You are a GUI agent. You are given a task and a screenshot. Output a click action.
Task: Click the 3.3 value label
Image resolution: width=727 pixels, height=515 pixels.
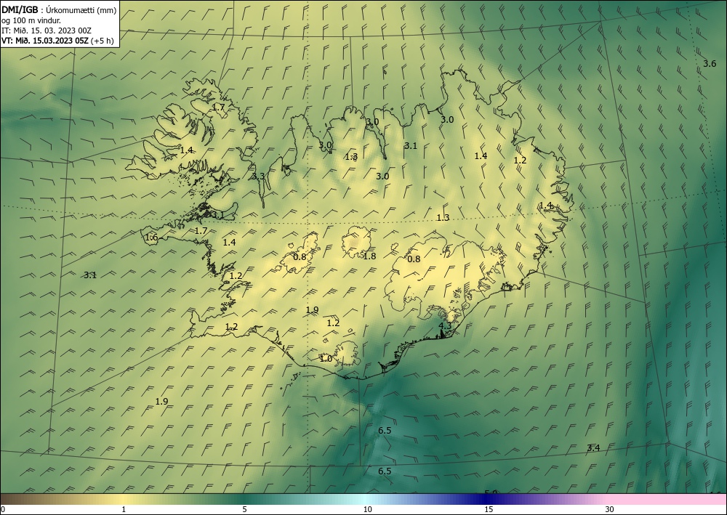pyautogui.click(x=258, y=177)
